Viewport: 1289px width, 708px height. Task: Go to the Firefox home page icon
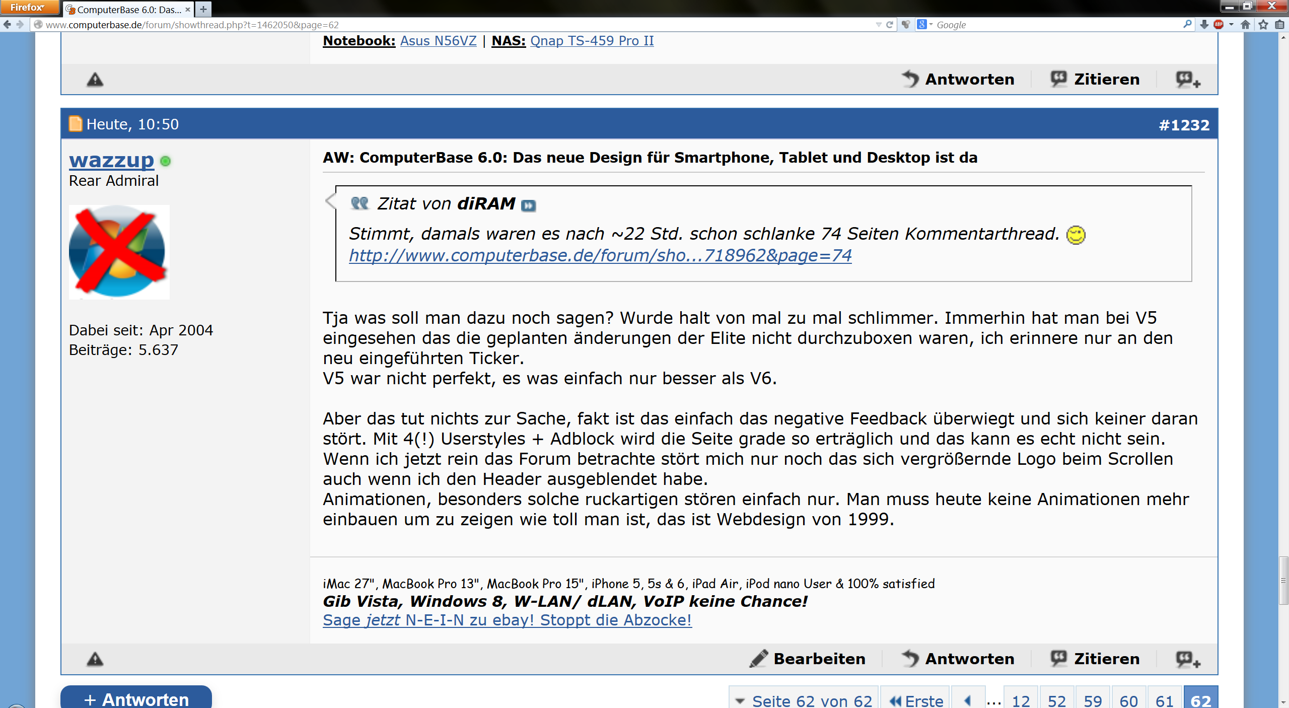[1246, 24]
